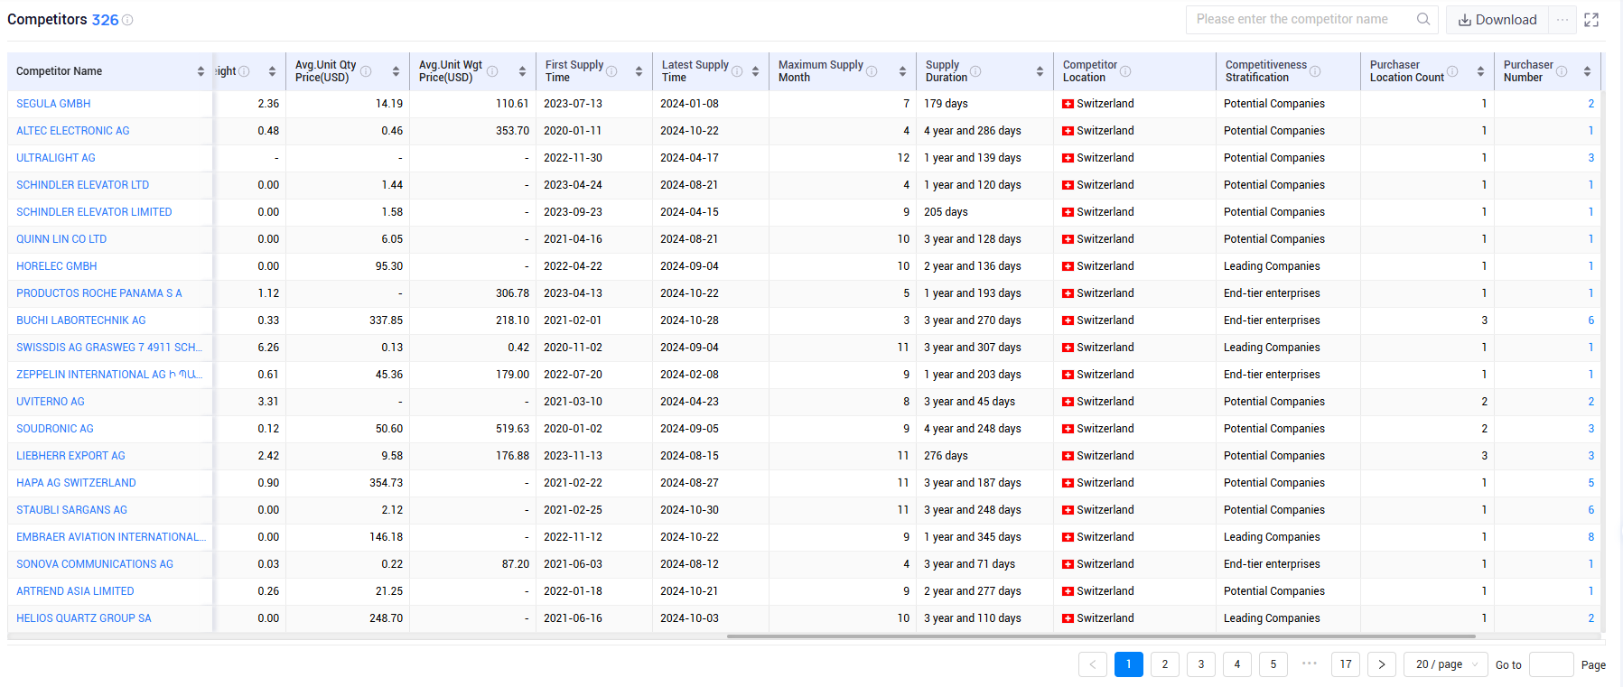The width and height of the screenshot is (1623, 687).
Task: Focus the competitor name search field
Action: pyautogui.click(x=1301, y=19)
